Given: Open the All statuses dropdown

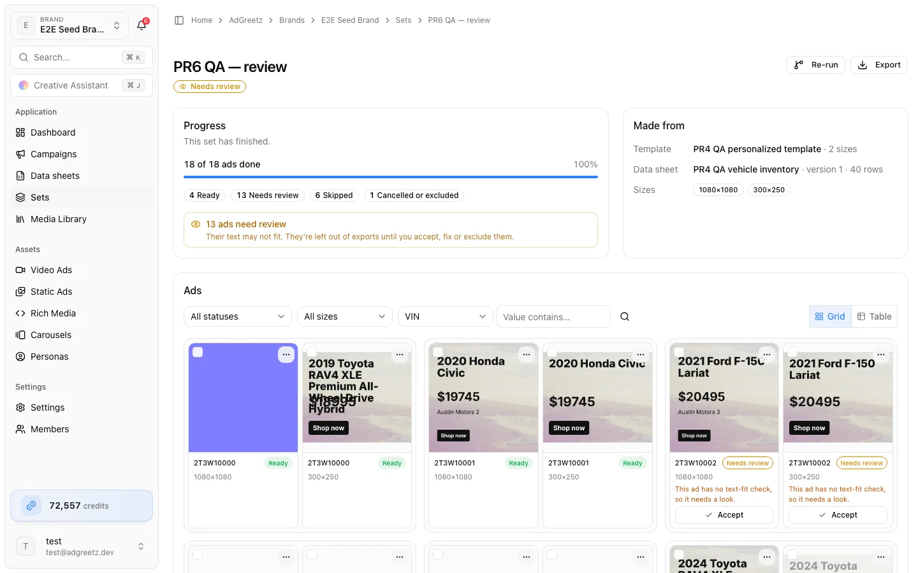Looking at the screenshot, I should tap(238, 316).
